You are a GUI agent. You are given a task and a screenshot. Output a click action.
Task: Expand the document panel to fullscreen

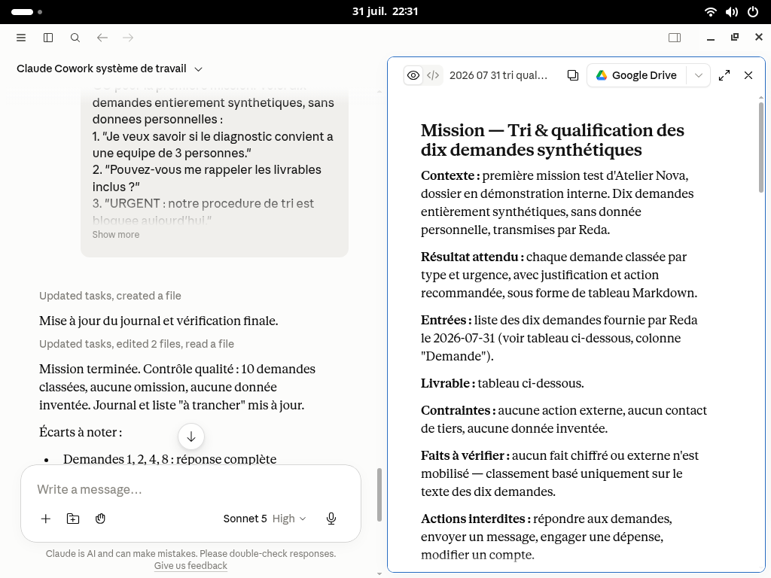pyautogui.click(x=724, y=75)
